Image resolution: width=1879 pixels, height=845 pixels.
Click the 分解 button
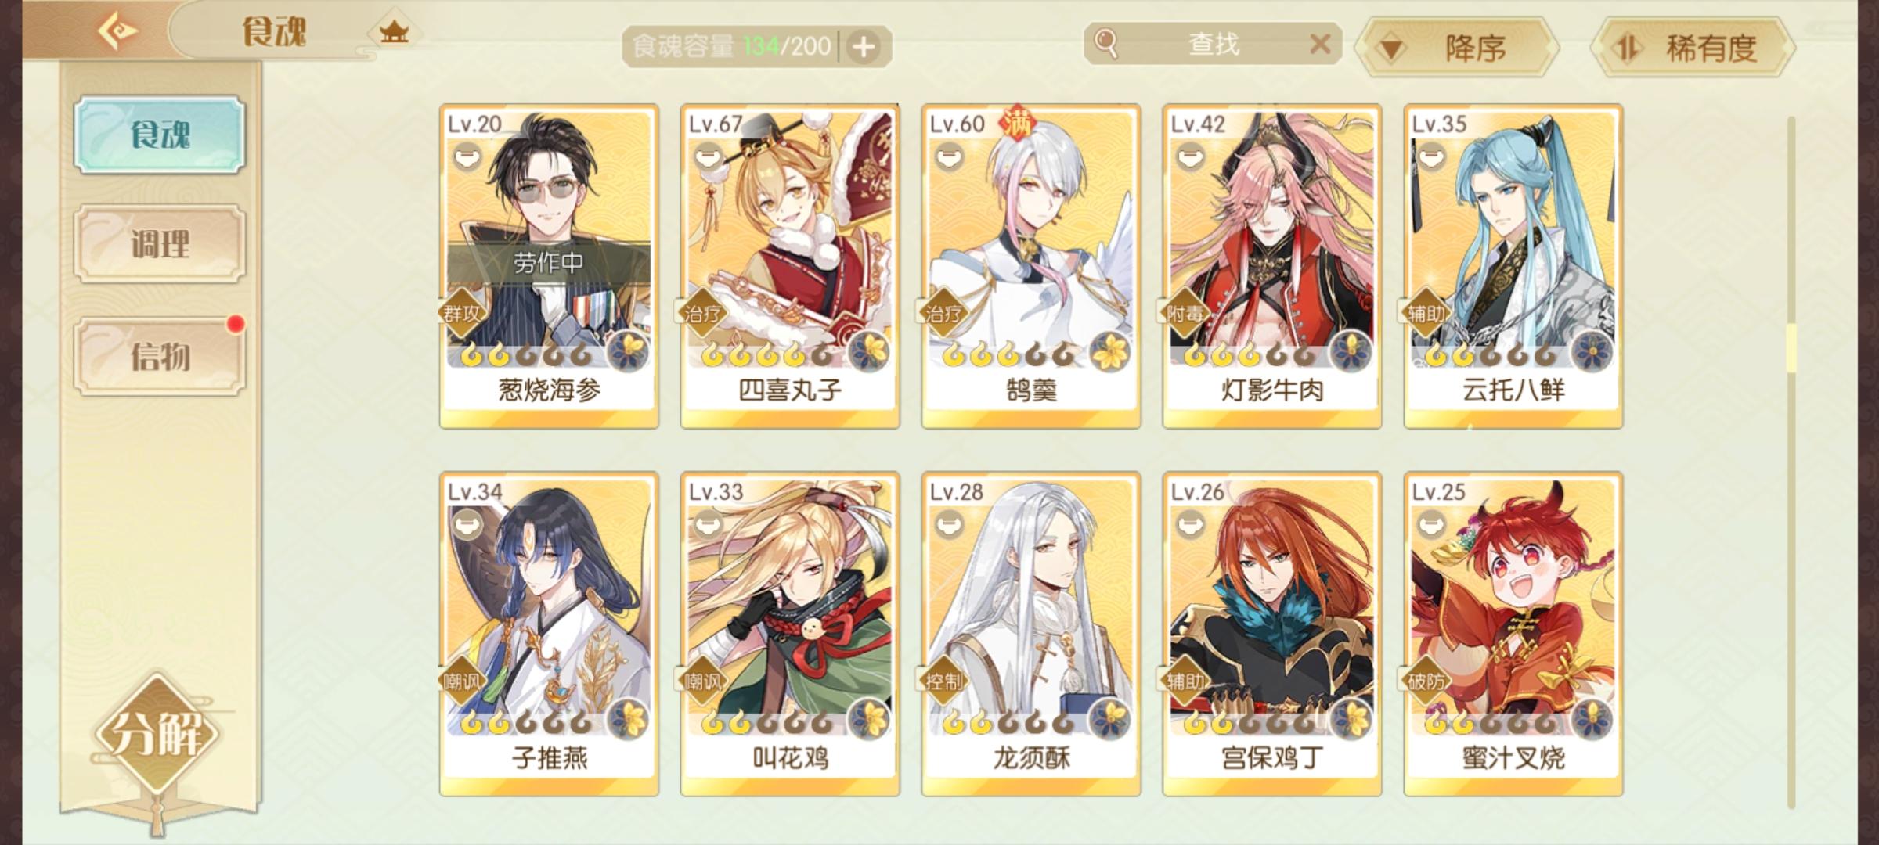(x=158, y=734)
